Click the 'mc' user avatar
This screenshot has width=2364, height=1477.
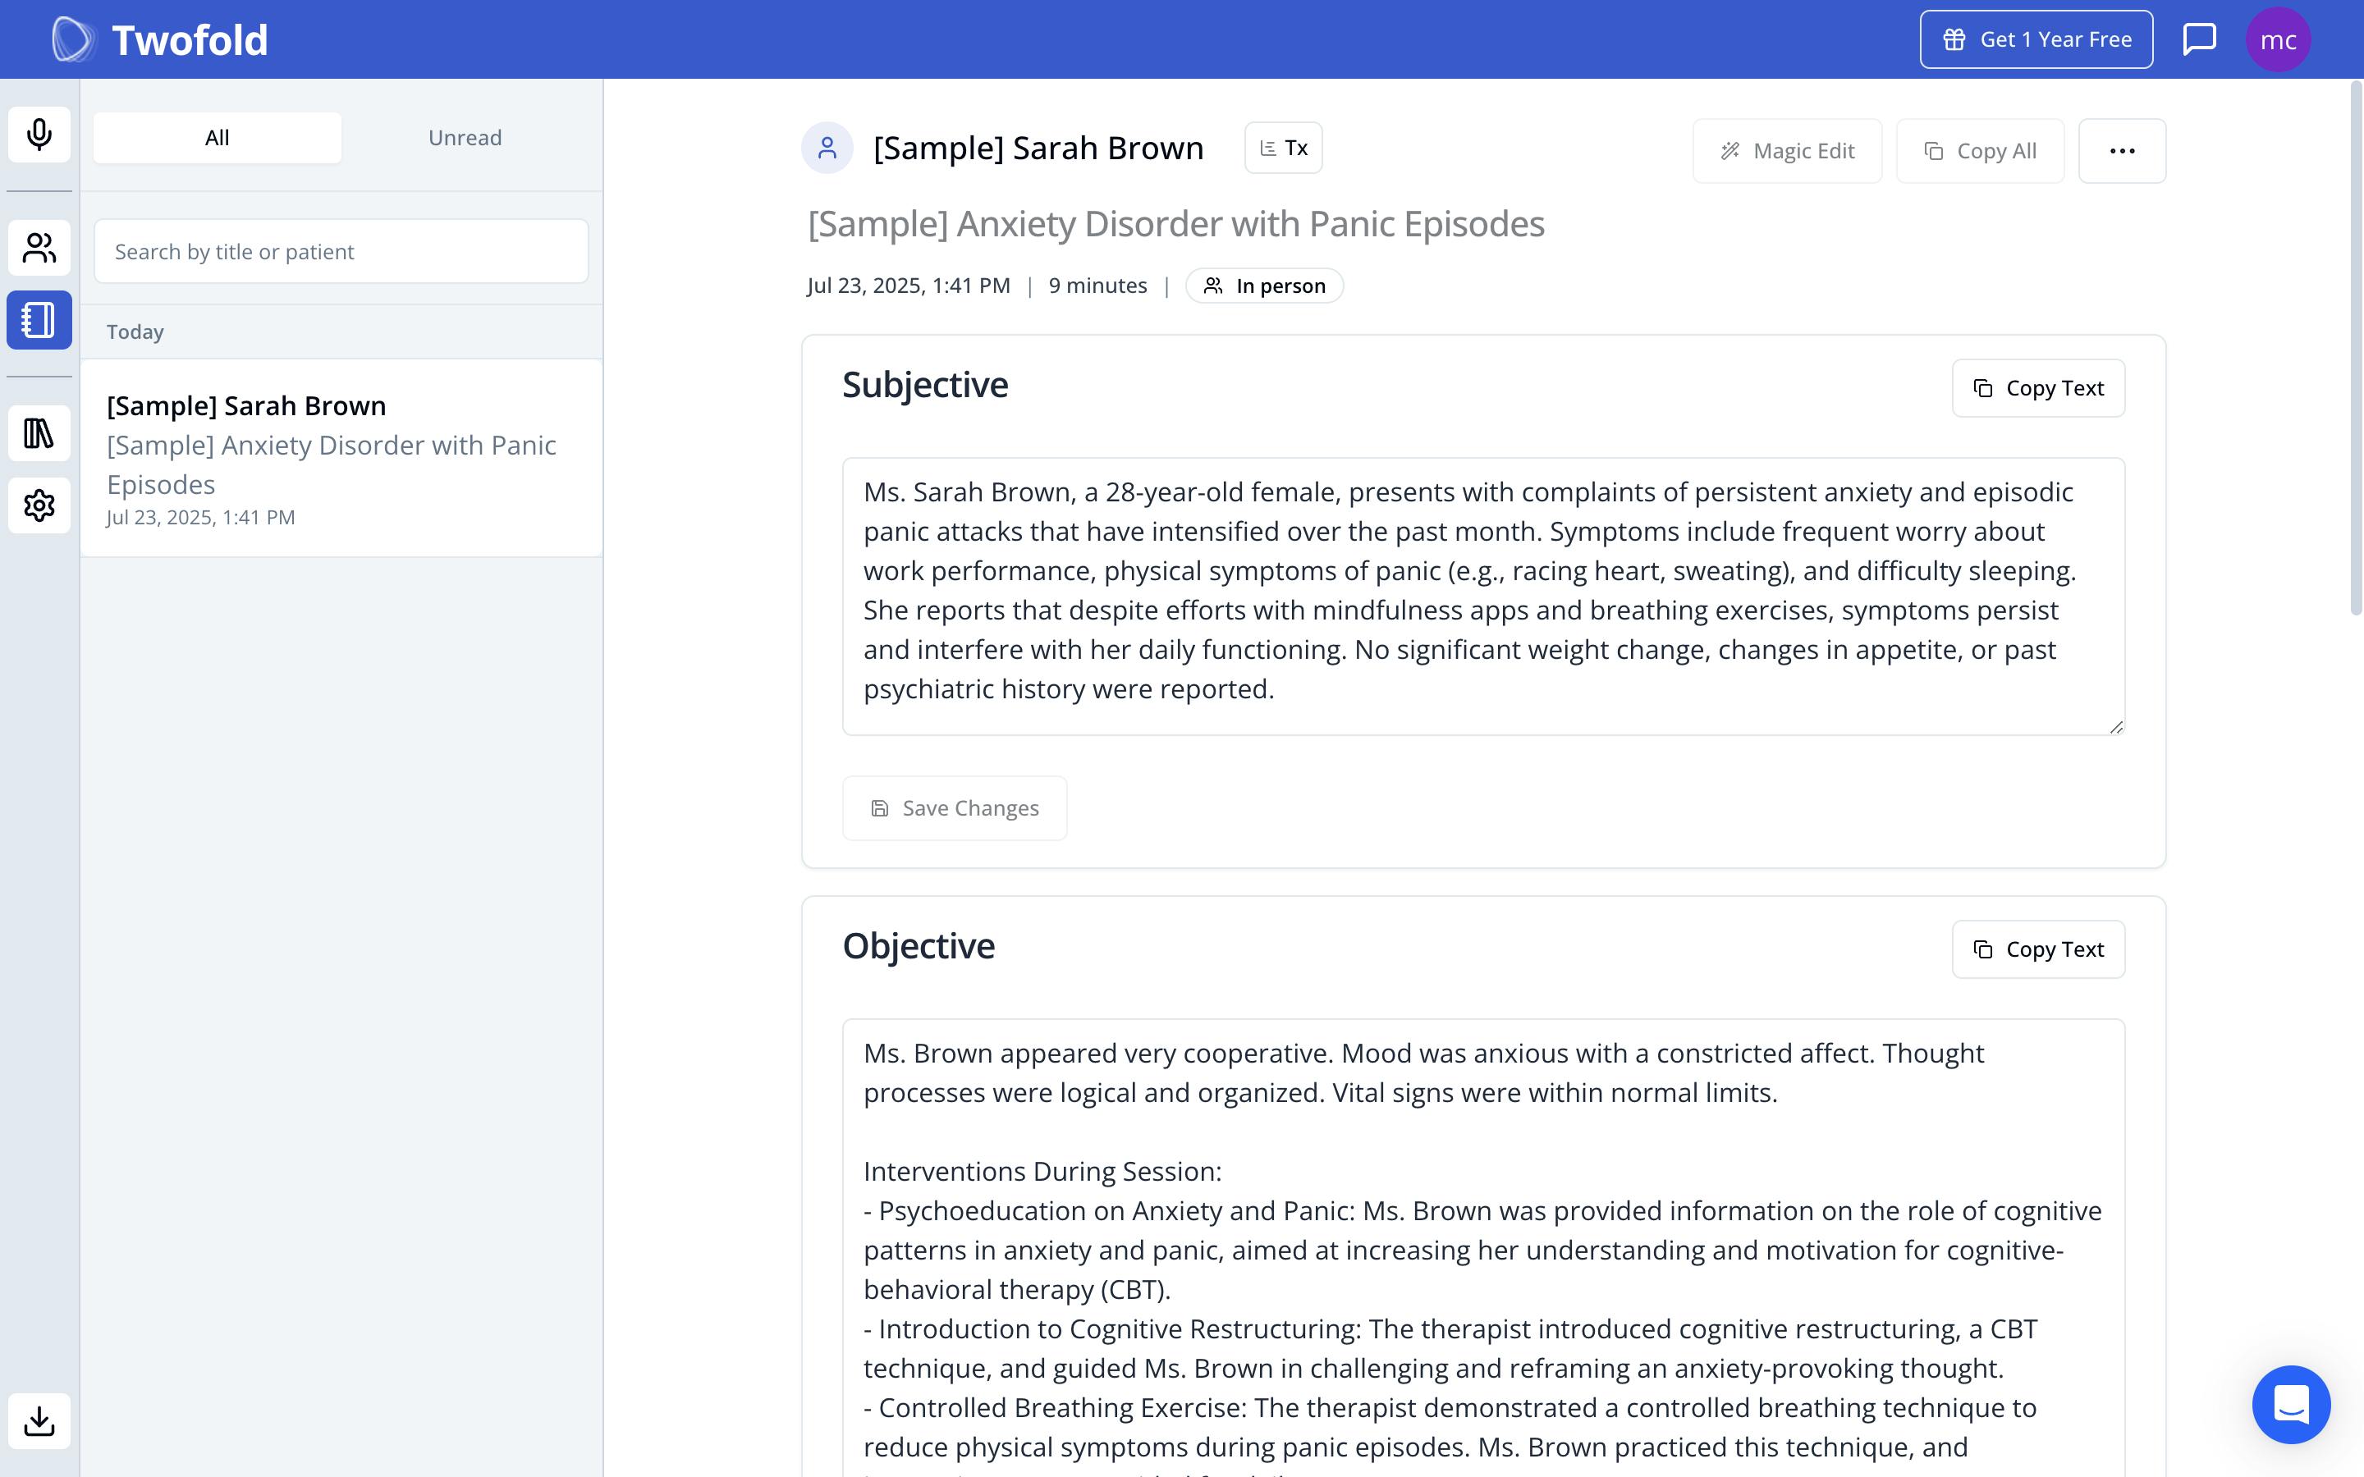(2277, 39)
